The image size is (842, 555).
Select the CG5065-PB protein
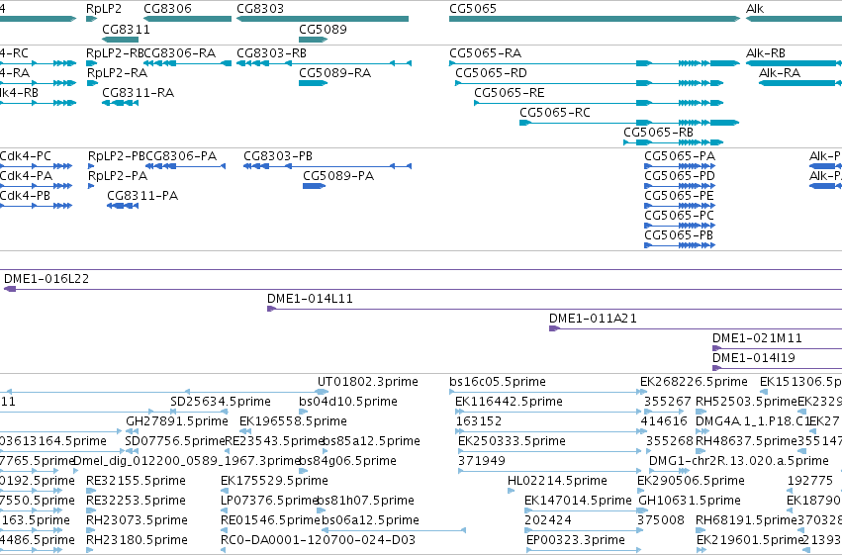pyautogui.click(x=680, y=245)
